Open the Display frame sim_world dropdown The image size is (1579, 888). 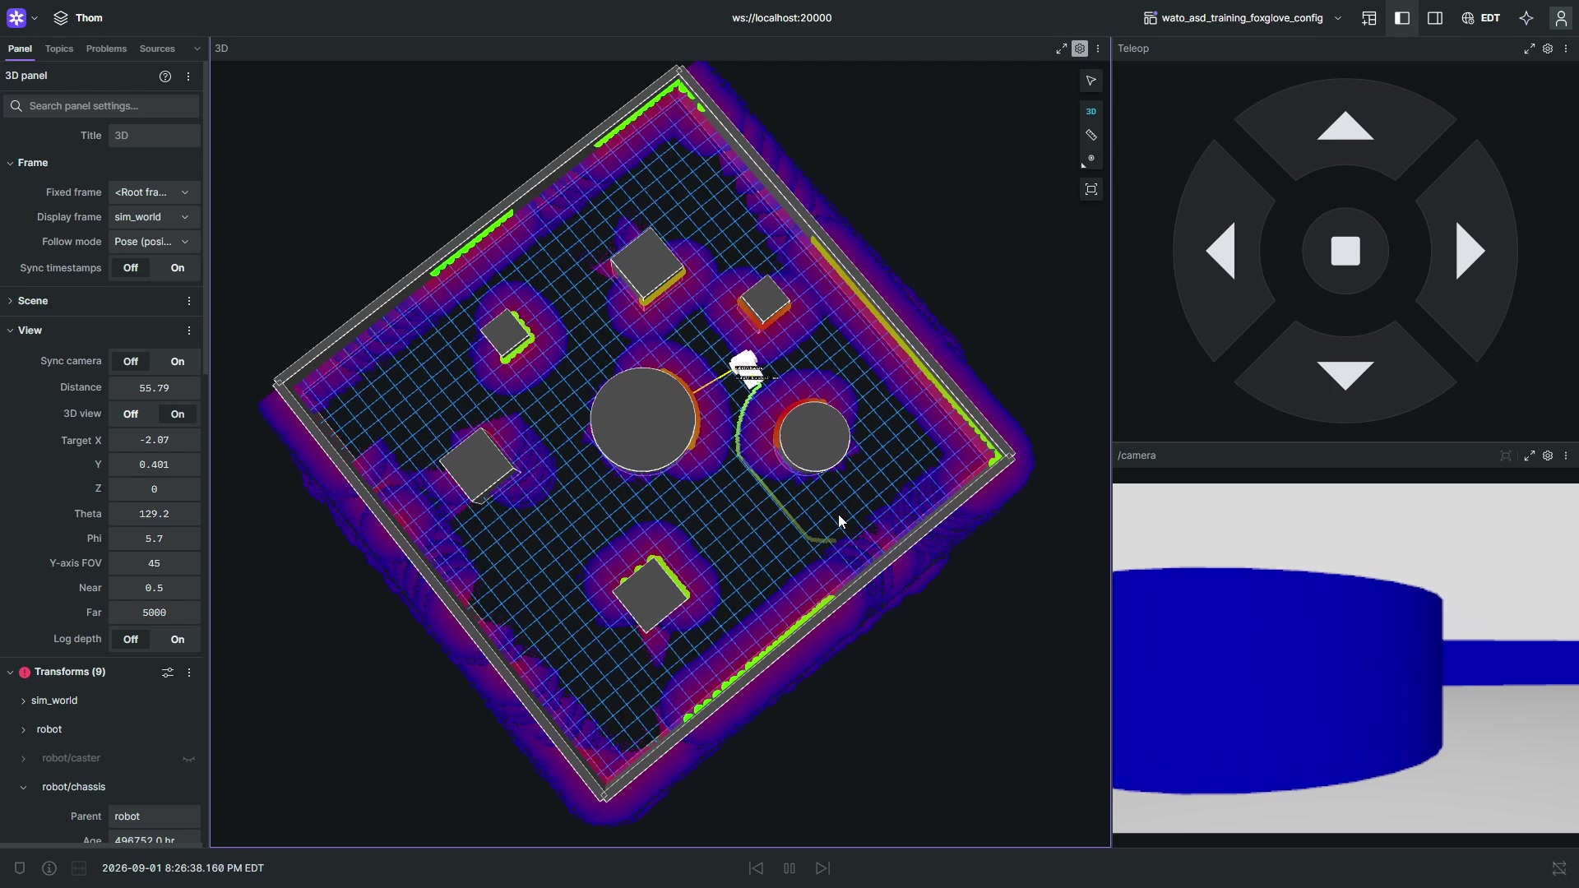click(154, 217)
